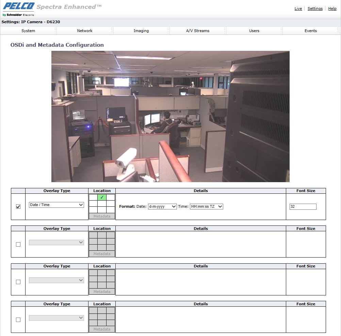Click the Metadata button under the first location grid
The width and height of the screenshot is (341, 336).
[102, 216]
